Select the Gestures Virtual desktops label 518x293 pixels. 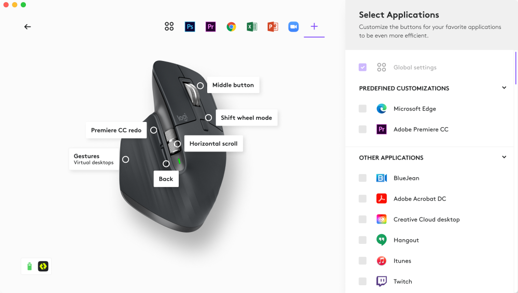pyautogui.click(x=94, y=159)
